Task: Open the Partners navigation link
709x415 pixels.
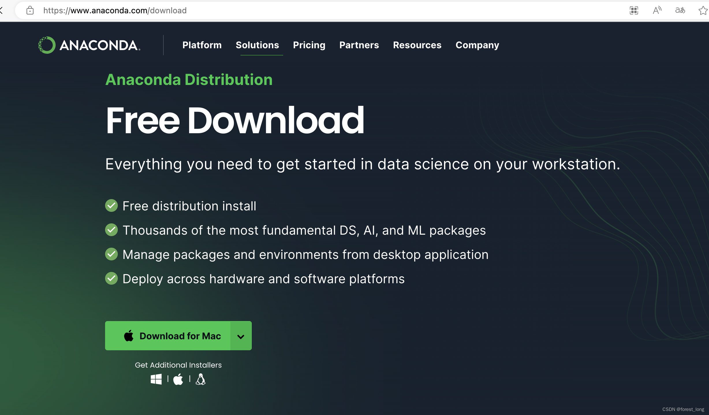Action: pyautogui.click(x=359, y=45)
